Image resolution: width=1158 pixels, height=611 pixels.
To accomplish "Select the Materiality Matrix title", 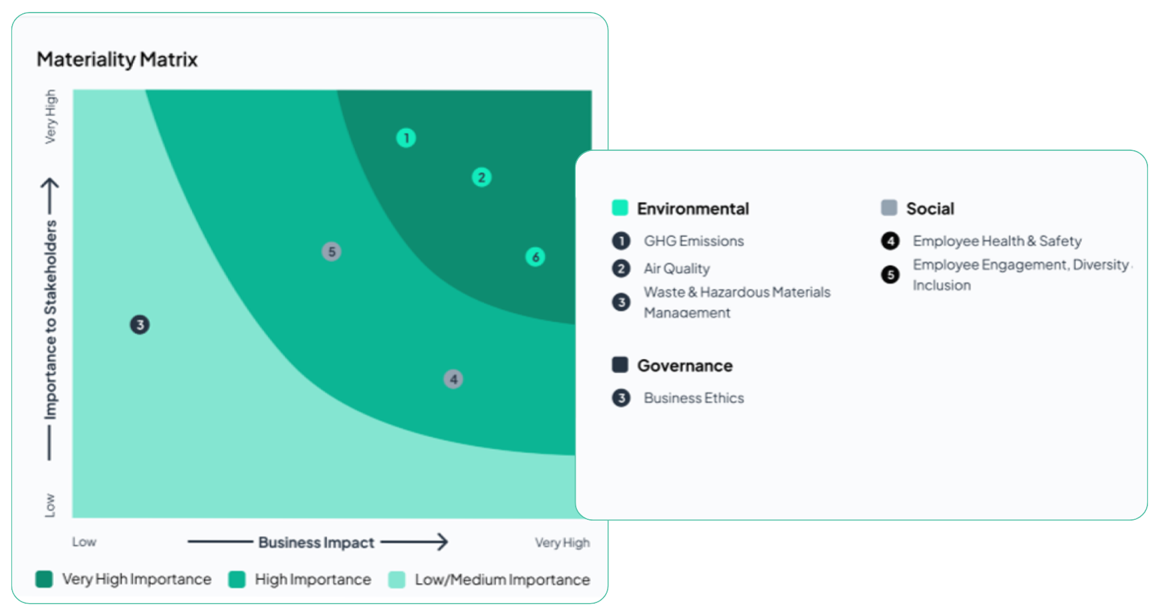I will (117, 59).
